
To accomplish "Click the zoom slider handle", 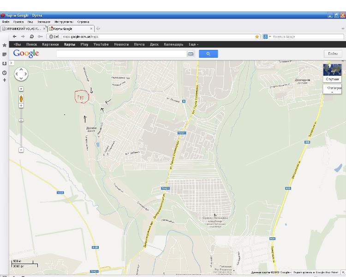I will (x=21, y=120).
